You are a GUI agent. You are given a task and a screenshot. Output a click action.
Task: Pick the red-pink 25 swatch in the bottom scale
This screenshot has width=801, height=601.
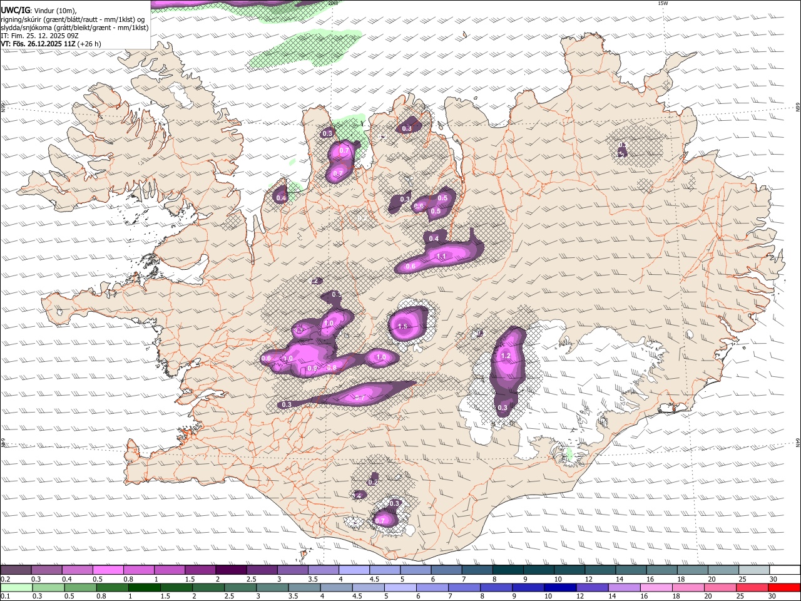pyautogui.click(x=752, y=587)
